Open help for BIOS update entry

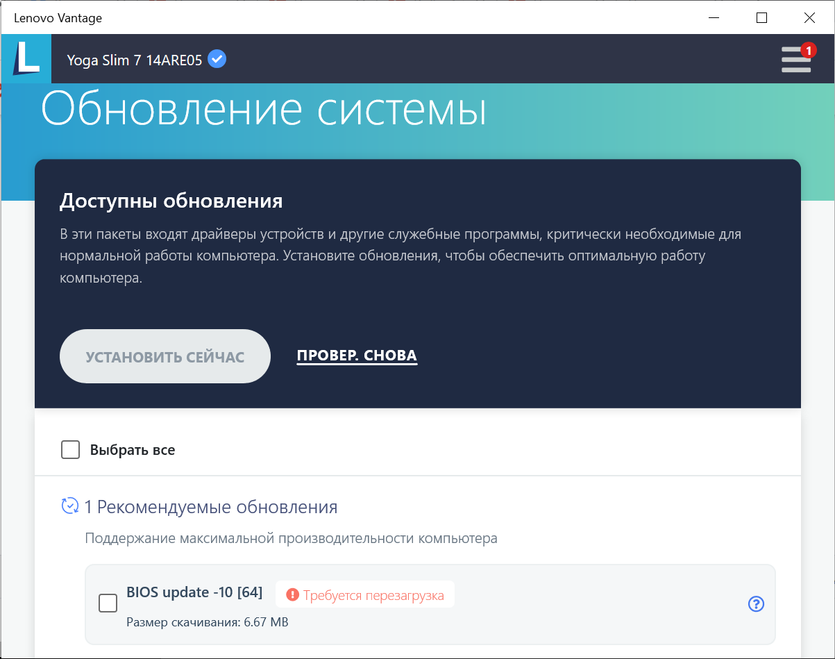tap(756, 604)
